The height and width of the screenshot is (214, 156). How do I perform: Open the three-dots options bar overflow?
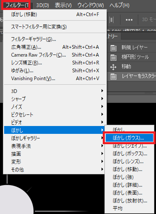coord(129,20)
